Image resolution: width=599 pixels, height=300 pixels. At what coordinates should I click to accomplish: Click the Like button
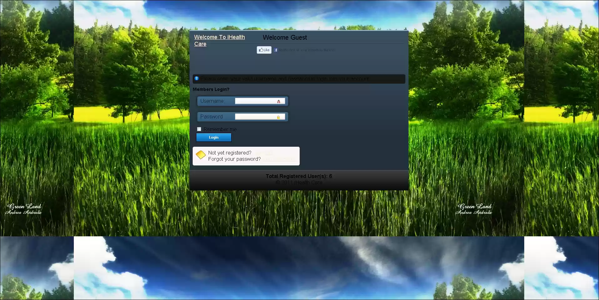click(x=264, y=50)
